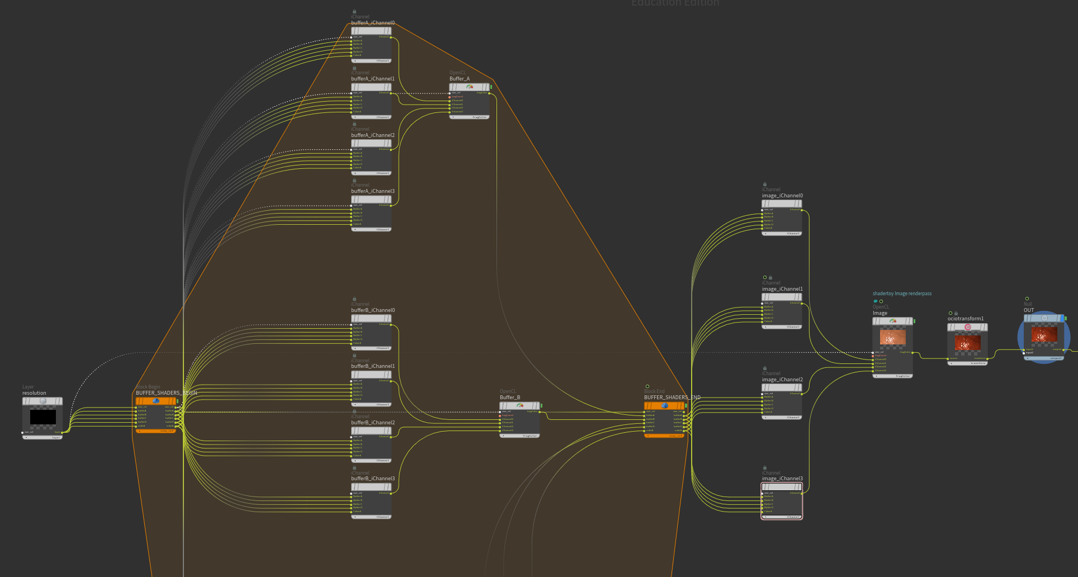Click the fragColor output port on Image node
1078x577 pixels.
coord(912,352)
